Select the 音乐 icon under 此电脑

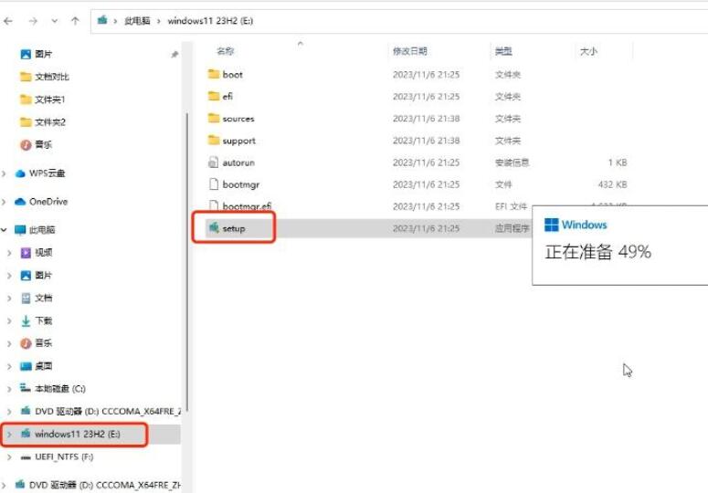[x=26, y=343]
